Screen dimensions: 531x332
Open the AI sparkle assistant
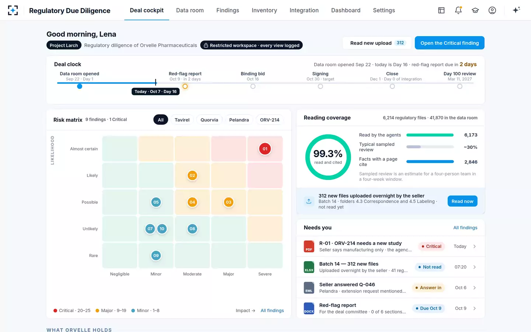[516, 10]
